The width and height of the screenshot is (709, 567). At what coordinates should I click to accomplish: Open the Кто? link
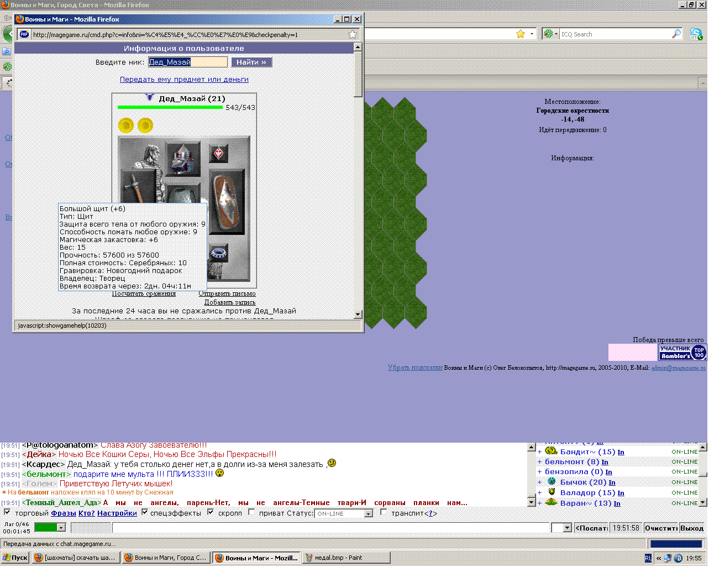pos(86,513)
